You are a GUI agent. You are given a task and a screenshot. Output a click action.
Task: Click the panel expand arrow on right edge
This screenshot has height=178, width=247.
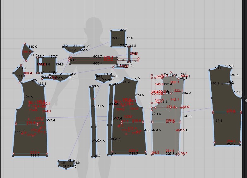click(x=245, y=100)
